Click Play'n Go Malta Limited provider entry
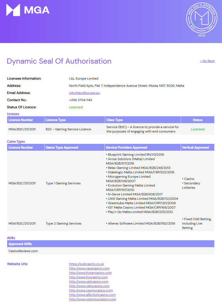The image size is (222, 305). [139, 212]
